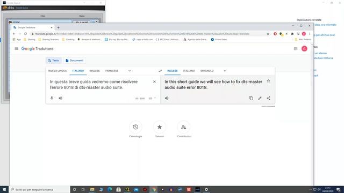Go back in Chrome
This screenshot has height=193, width=344.
[x=14, y=34]
